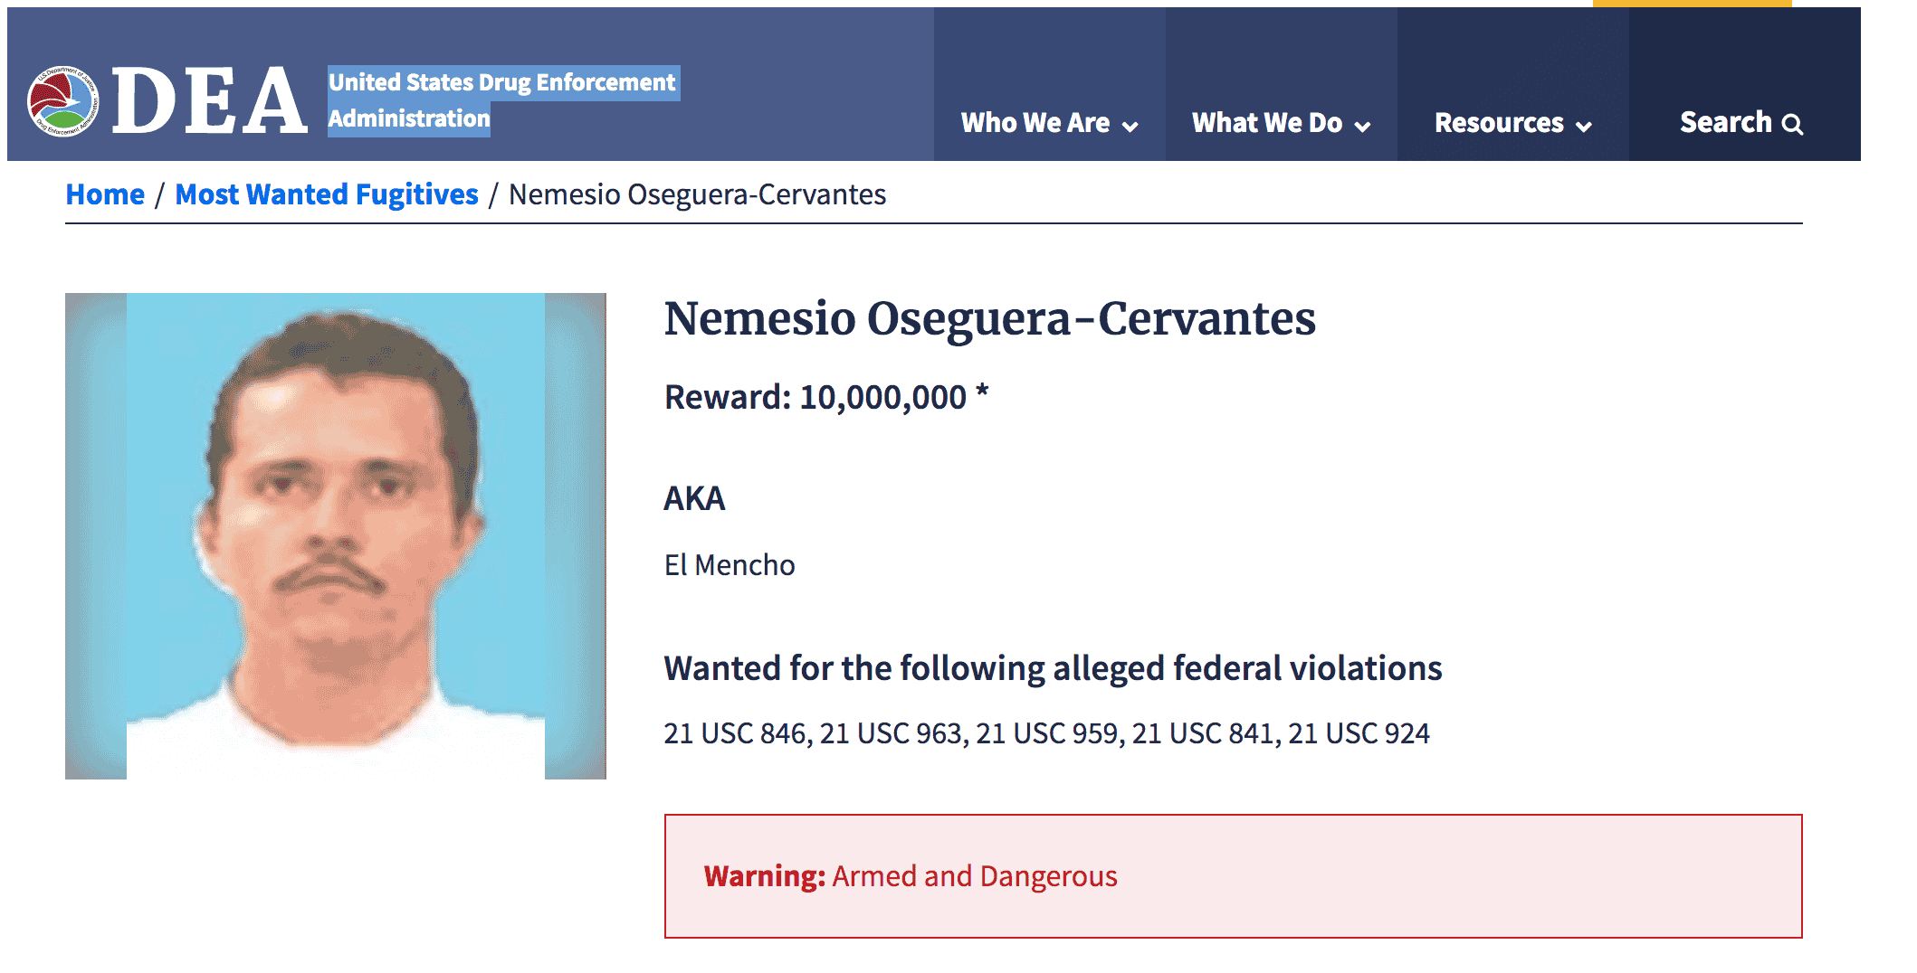Click United States Drug Enforcement Administration title
This screenshot has height=973, width=1917.
501,100
